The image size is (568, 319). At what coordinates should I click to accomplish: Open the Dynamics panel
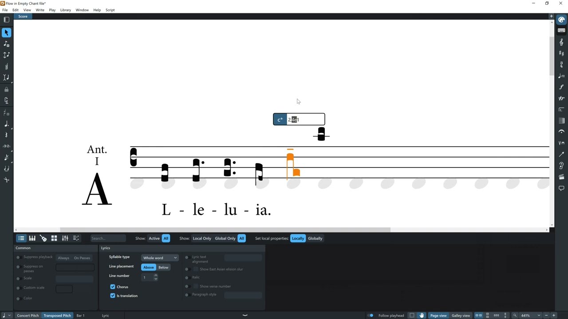pos(561,87)
